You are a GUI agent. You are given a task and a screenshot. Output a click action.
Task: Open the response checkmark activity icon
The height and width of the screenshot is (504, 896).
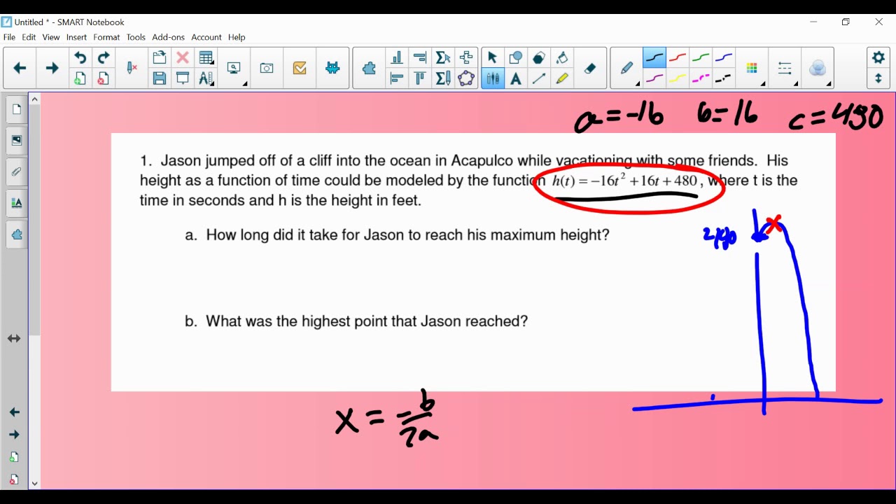tap(300, 68)
